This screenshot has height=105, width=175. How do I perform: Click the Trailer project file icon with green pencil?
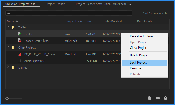19,34
